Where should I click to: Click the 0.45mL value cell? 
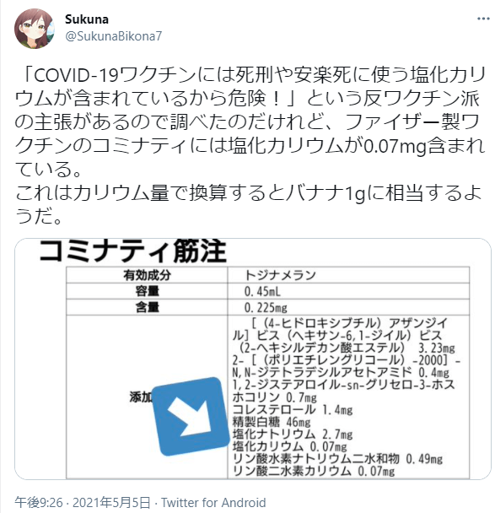click(348, 291)
